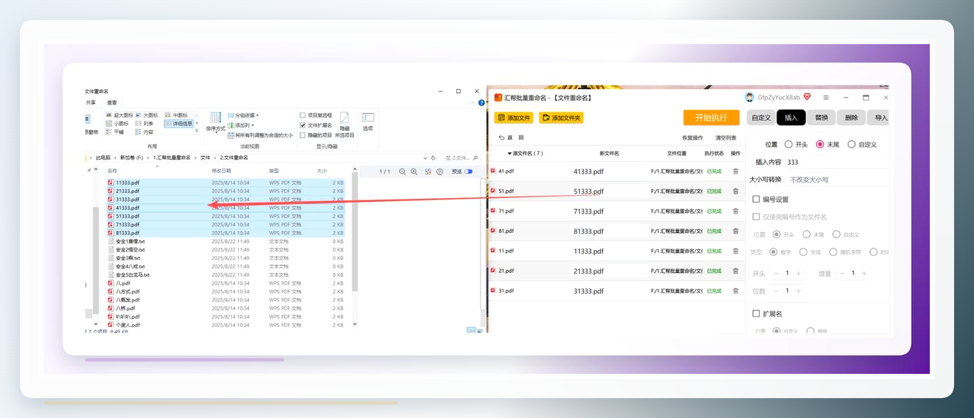This screenshot has width=974, height=418.
Task: Click 将所有列调整为合适的大小 in Explorer
Action: 260,135
